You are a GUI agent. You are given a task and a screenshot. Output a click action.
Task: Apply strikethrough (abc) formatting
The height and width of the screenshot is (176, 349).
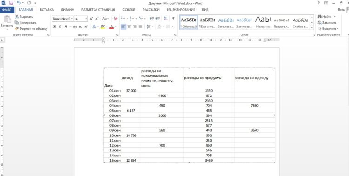74,27
